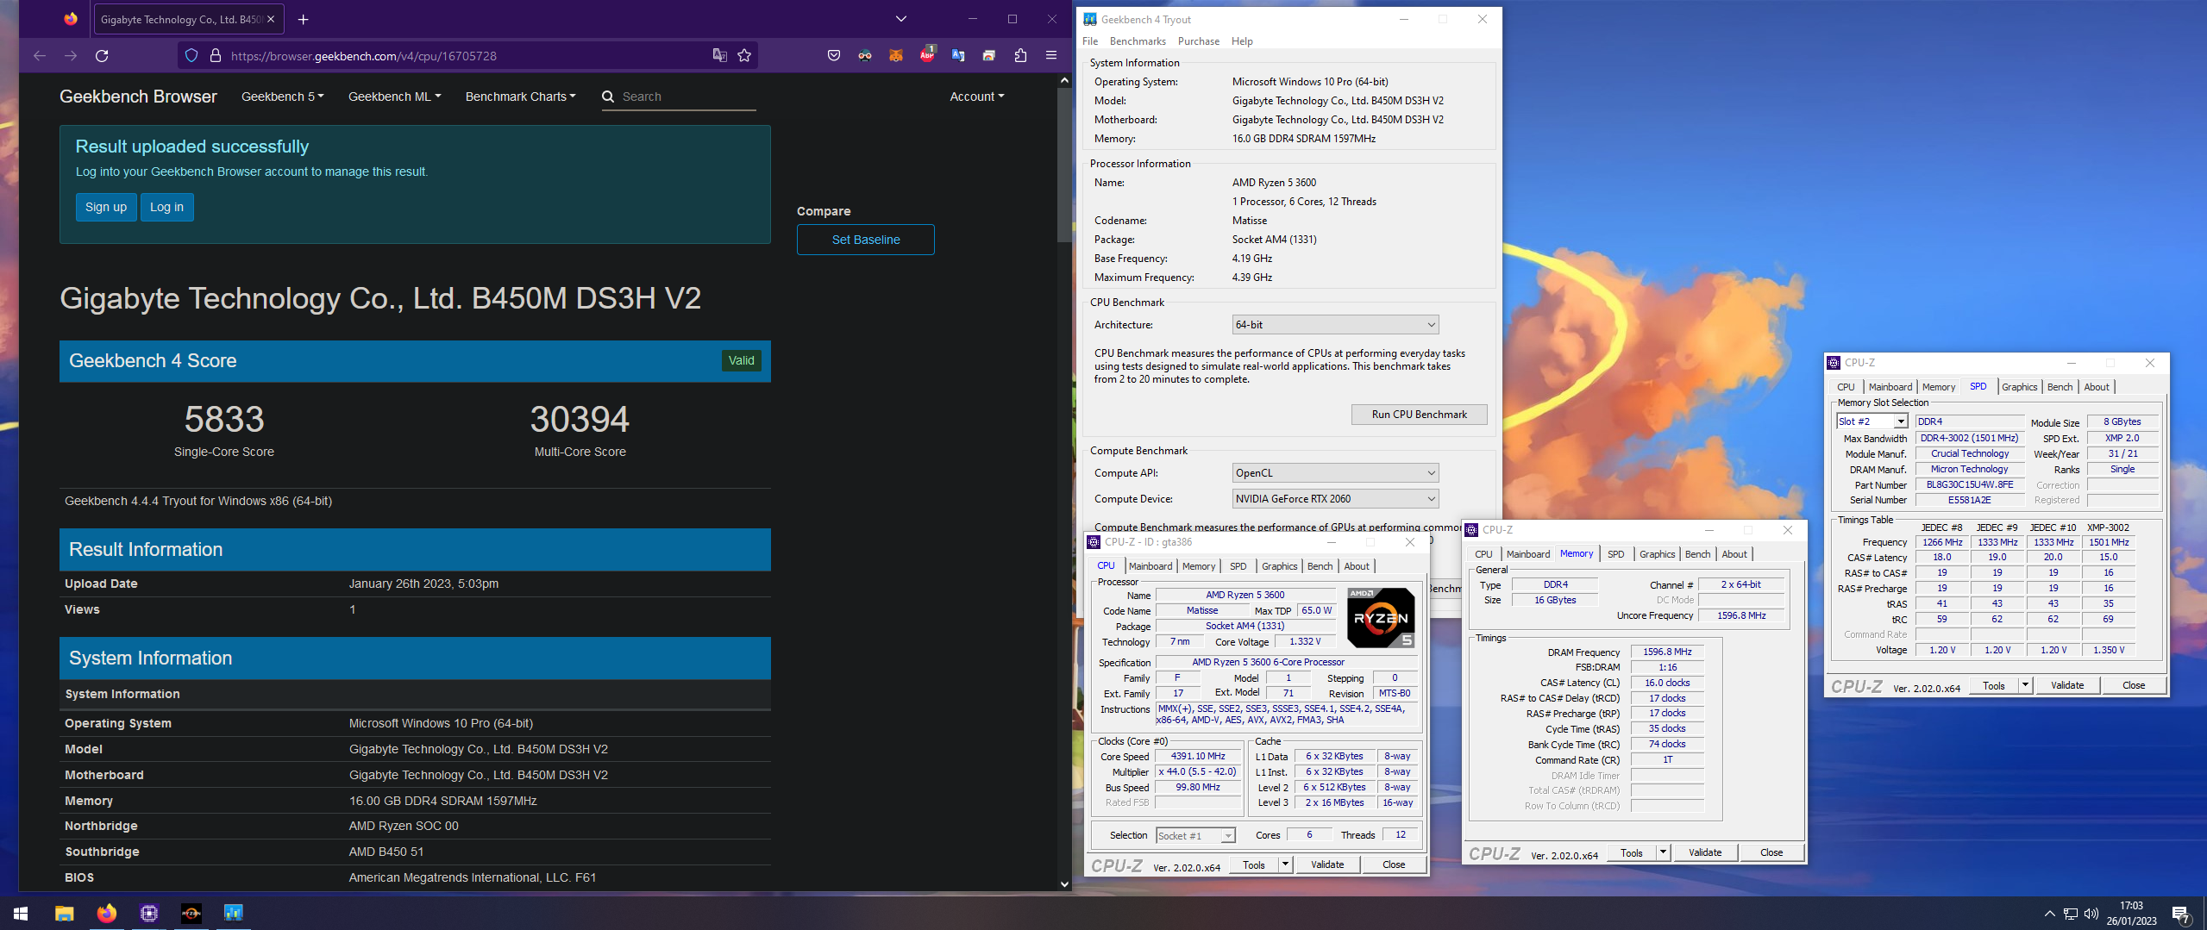The height and width of the screenshot is (930, 2207).
Task: Open the notification center icon
Action: (x=2181, y=914)
